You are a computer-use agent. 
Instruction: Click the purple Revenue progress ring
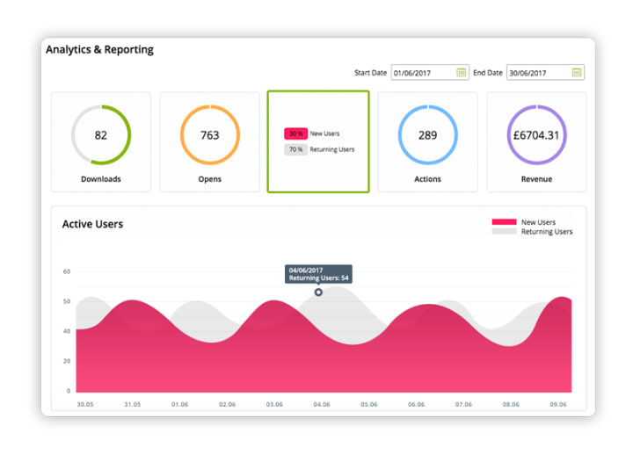click(x=536, y=134)
